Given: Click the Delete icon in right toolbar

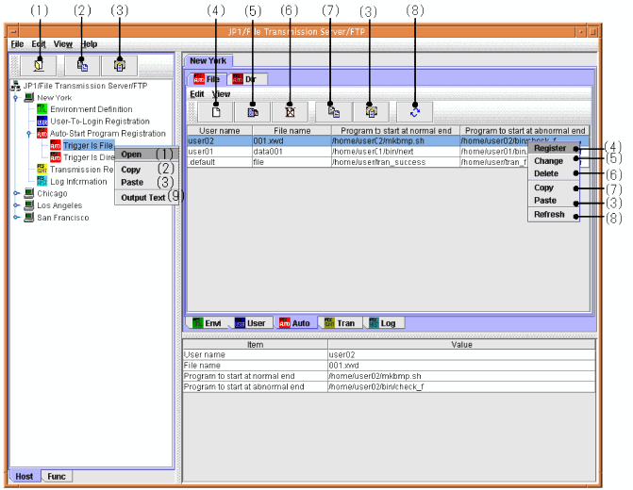Looking at the screenshot, I should 291,111.
